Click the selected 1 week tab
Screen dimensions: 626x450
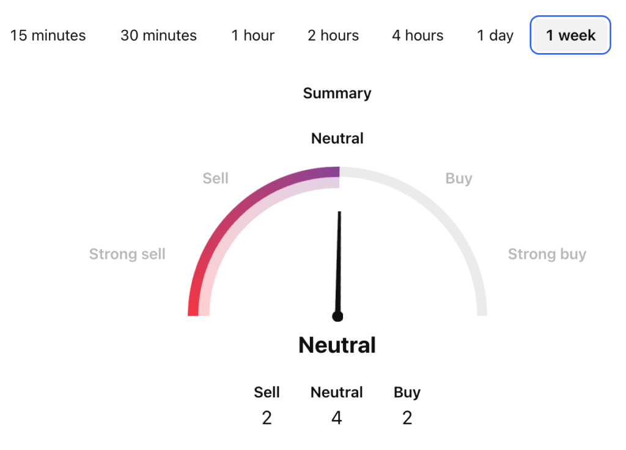(570, 35)
